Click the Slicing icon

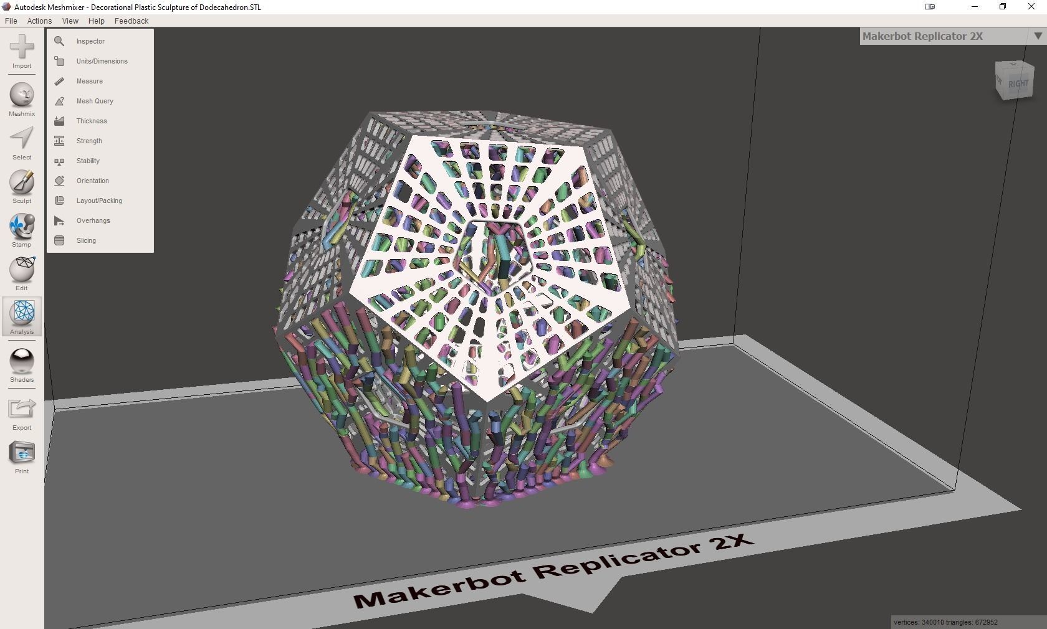59,240
